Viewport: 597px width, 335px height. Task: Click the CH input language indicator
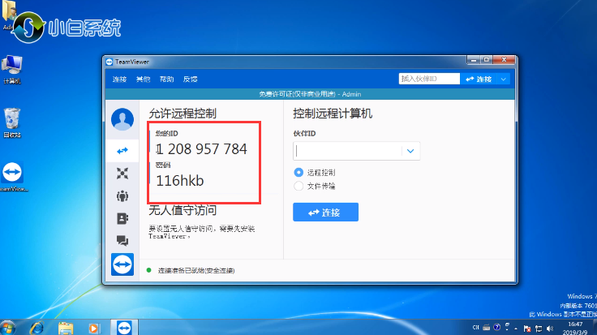(x=475, y=328)
